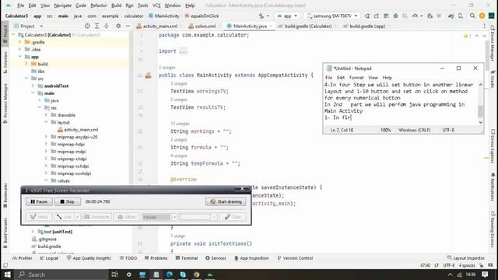Open the App Inspection tool window
Screen dimensions: 498x280
tap(251, 258)
